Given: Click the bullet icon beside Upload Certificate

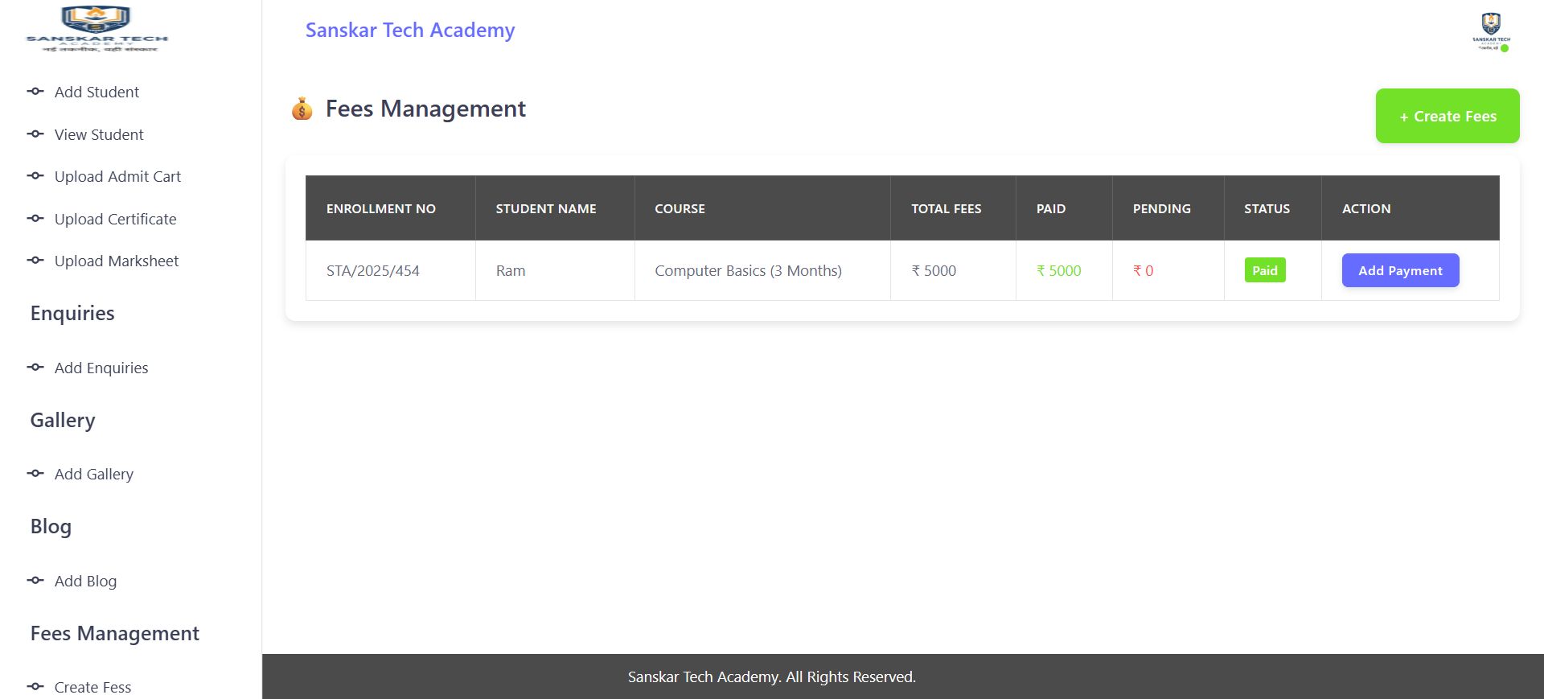Looking at the screenshot, I should click(35, 219).
